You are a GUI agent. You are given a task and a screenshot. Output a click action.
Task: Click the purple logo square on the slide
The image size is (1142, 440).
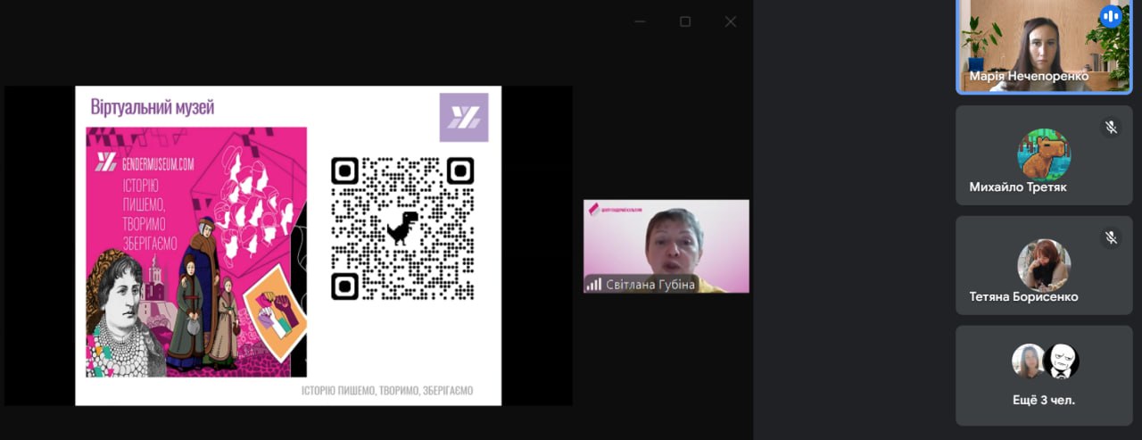(x=463, y=117)
